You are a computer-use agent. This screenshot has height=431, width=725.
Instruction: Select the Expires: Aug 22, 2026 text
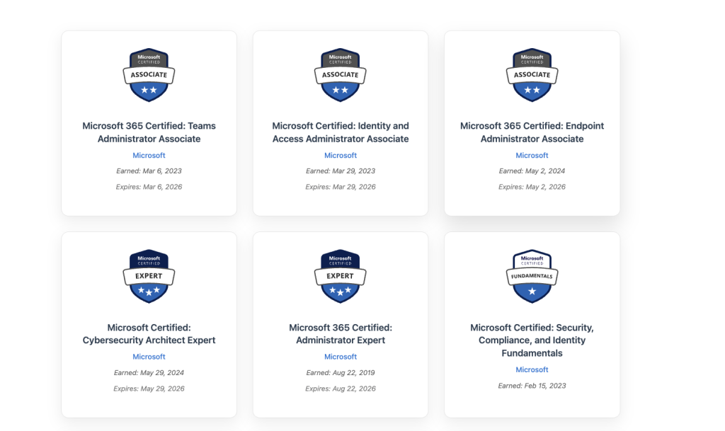(x=341, y=389)
